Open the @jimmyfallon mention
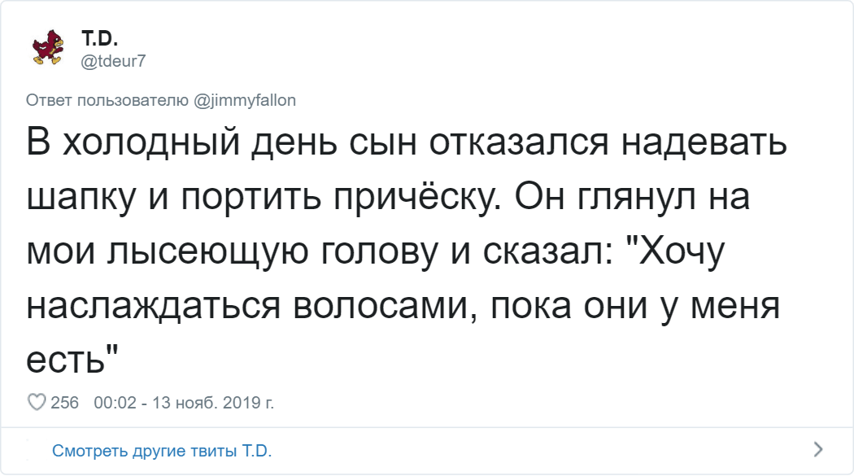The width and height of the screenshot is (854, 476). point(251,99)
